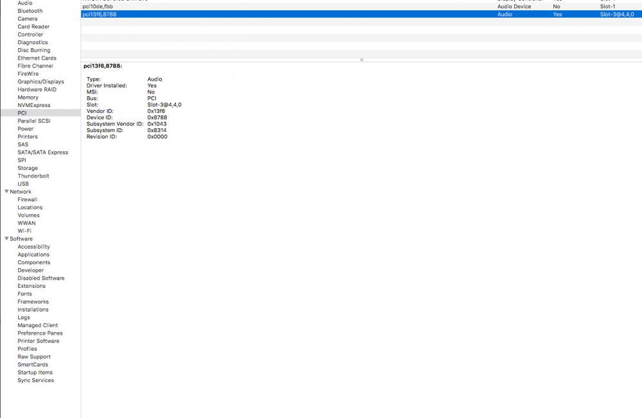Open Managed Client entry

point(38,325)
